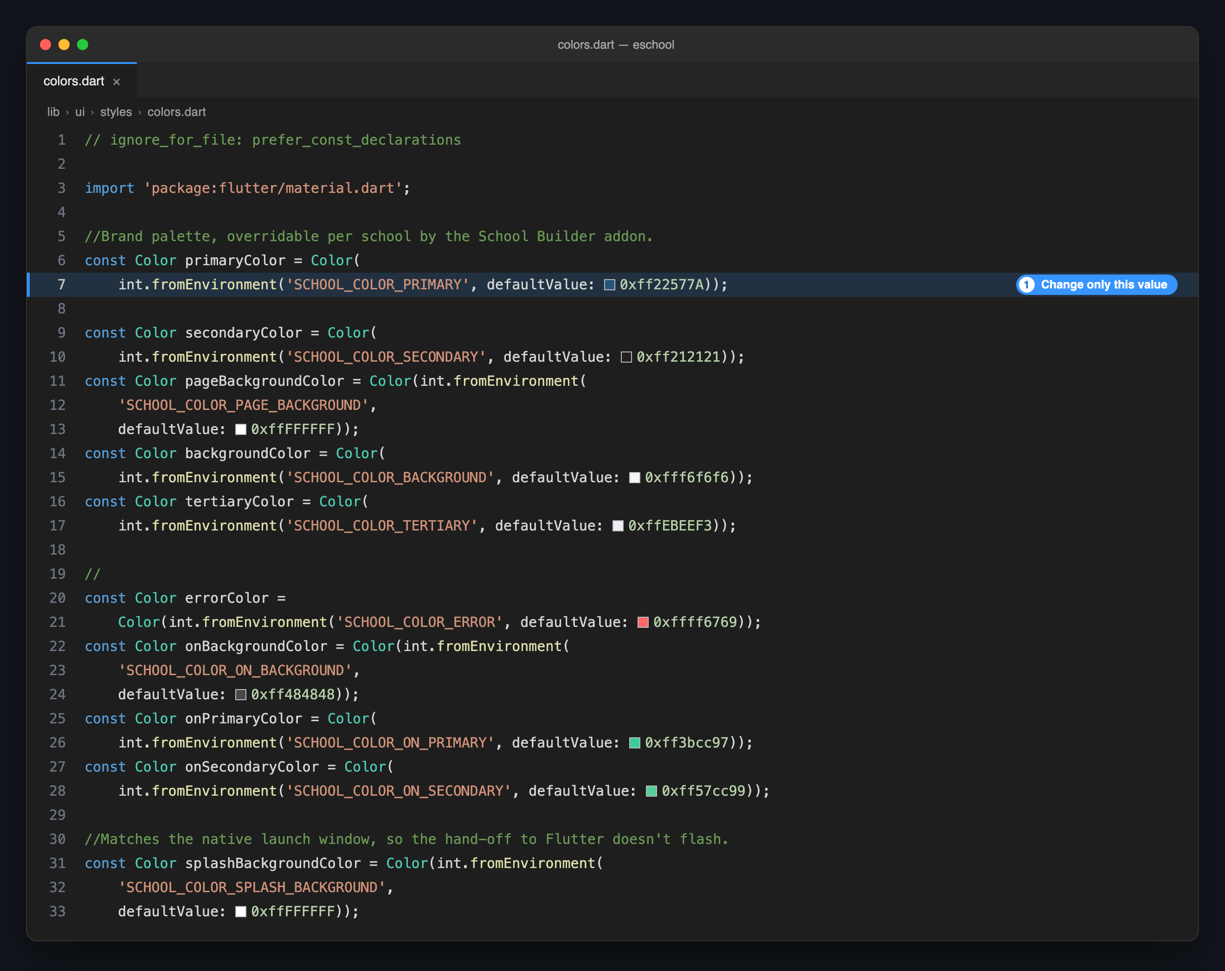Click line number 21 in the gutter
Screen dimensions: 1225x971
58,622
